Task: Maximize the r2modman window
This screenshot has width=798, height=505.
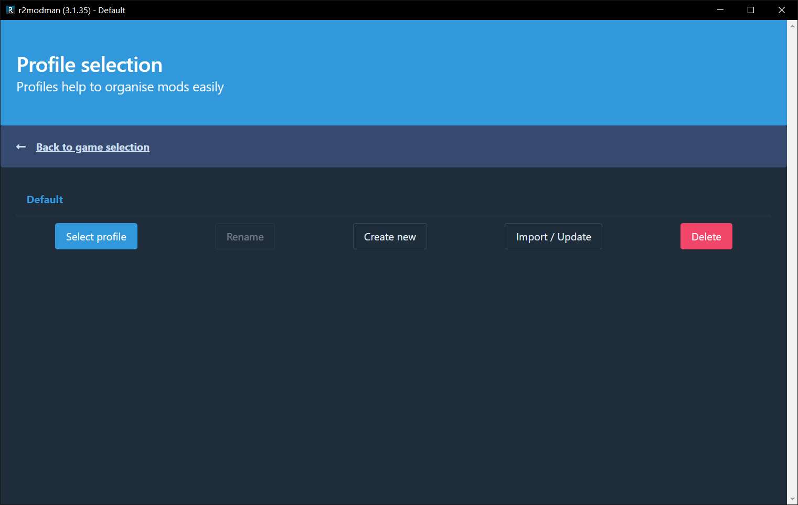Action: pyautogui.click(x=751, y=10)
